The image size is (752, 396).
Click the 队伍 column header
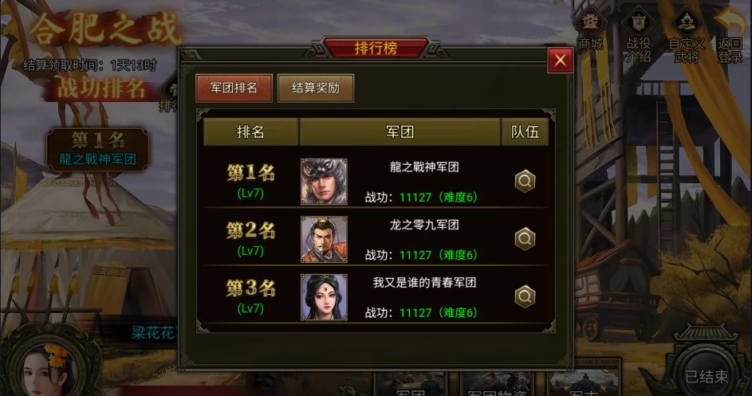coord(525,131)
